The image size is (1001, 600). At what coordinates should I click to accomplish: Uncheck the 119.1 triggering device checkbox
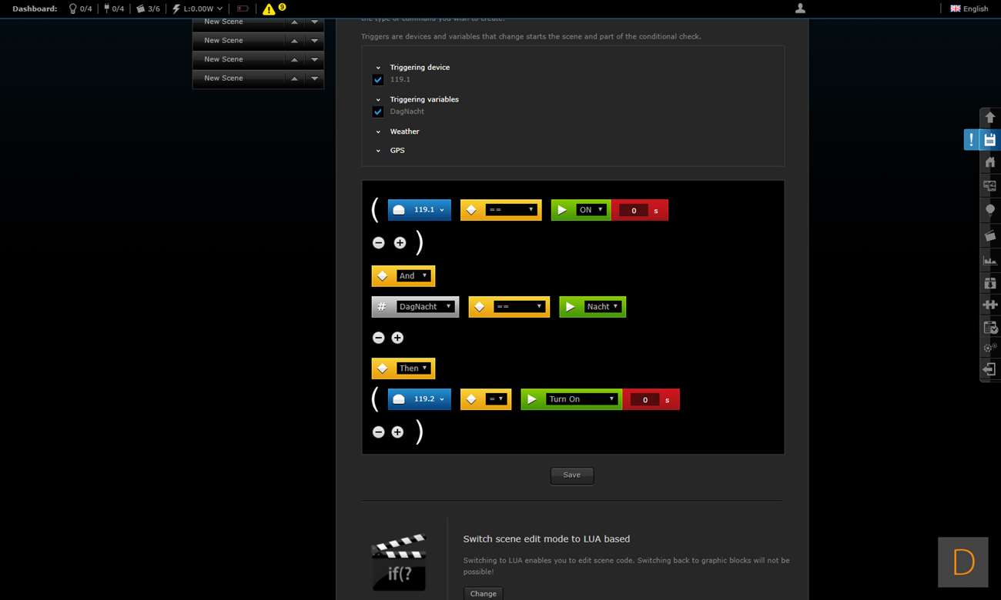click(378, 80)
